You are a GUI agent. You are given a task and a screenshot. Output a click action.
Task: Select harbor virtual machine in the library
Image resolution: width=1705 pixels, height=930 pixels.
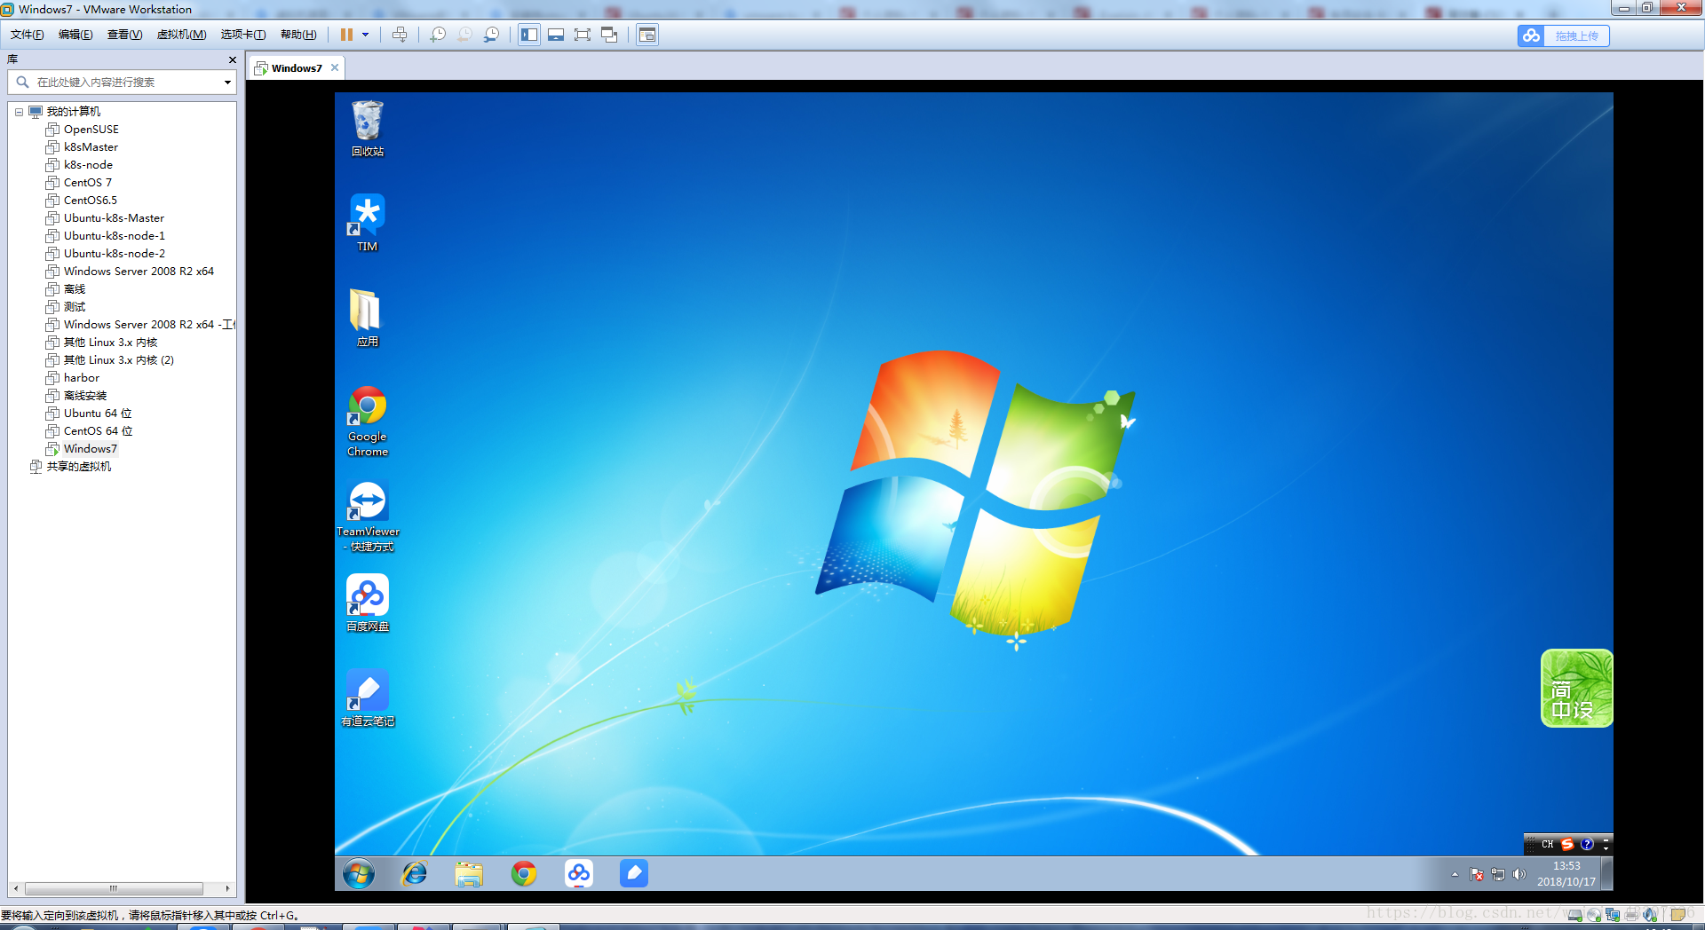[x=81, y=378]
